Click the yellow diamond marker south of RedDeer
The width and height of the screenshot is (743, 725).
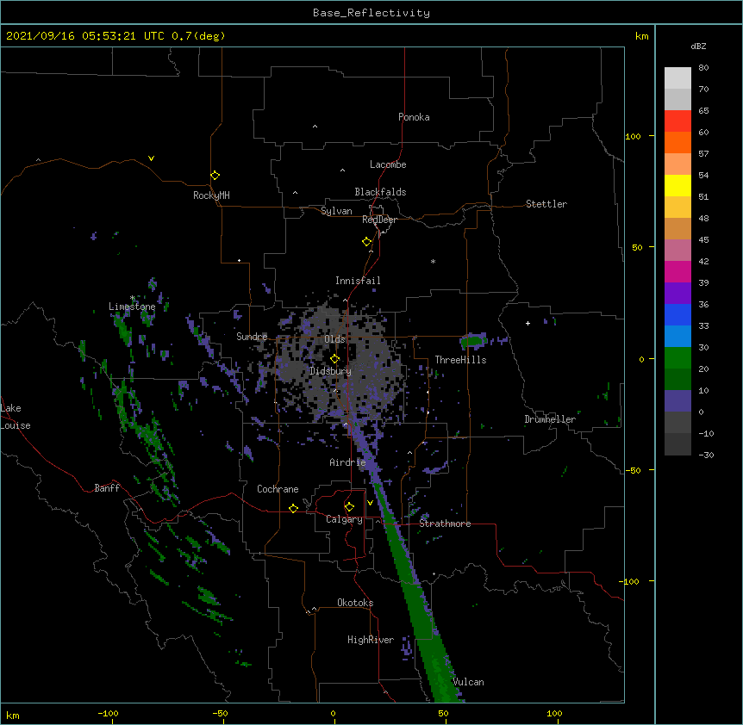(x=366, y=242)
